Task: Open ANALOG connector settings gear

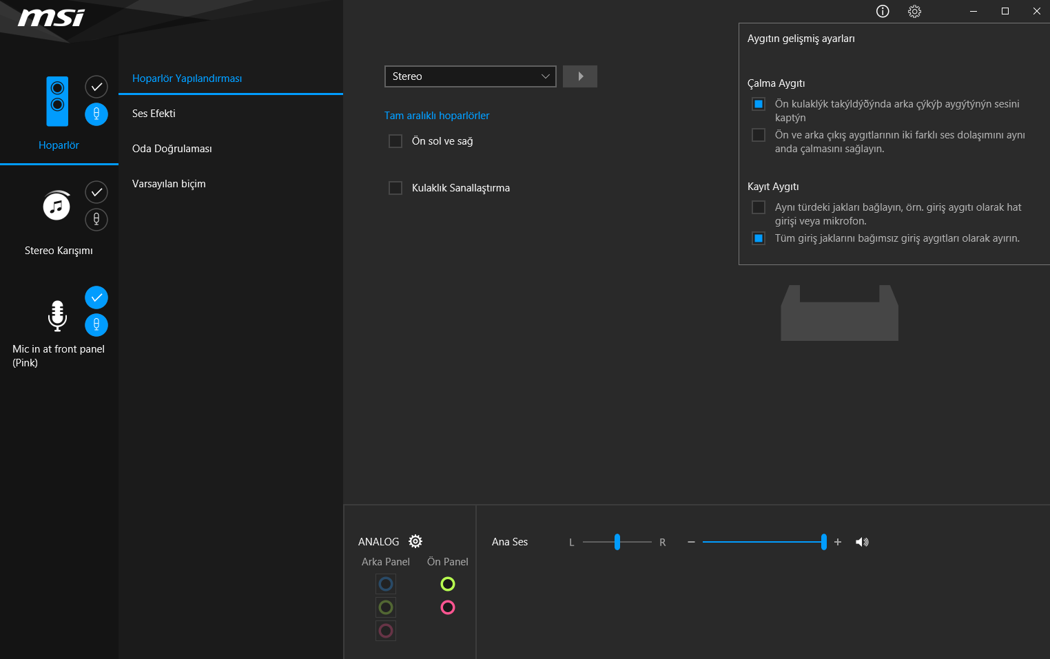Action: pos(415,541)
